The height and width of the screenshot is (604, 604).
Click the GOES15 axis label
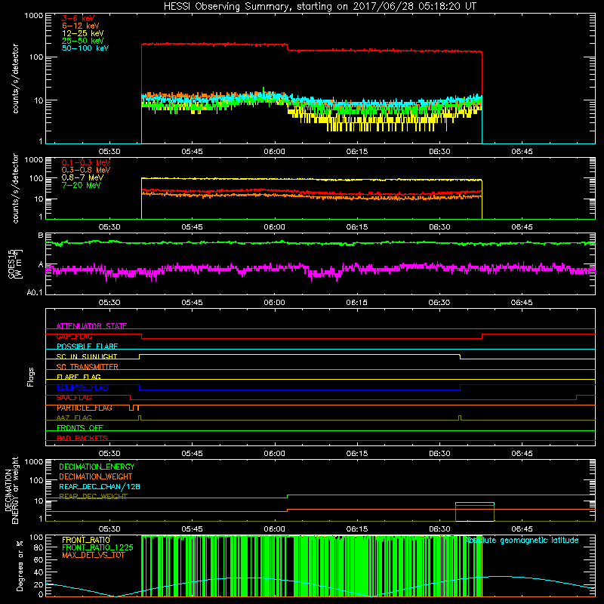15,263
